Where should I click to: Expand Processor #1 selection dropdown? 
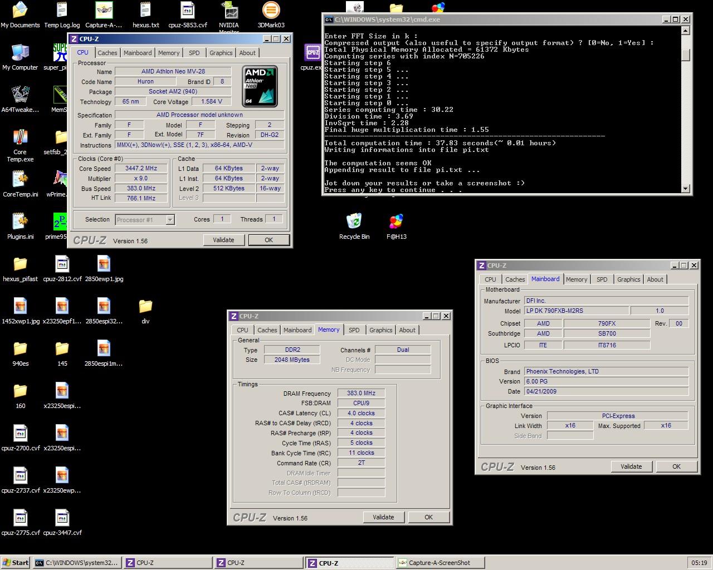click(170, 220)
